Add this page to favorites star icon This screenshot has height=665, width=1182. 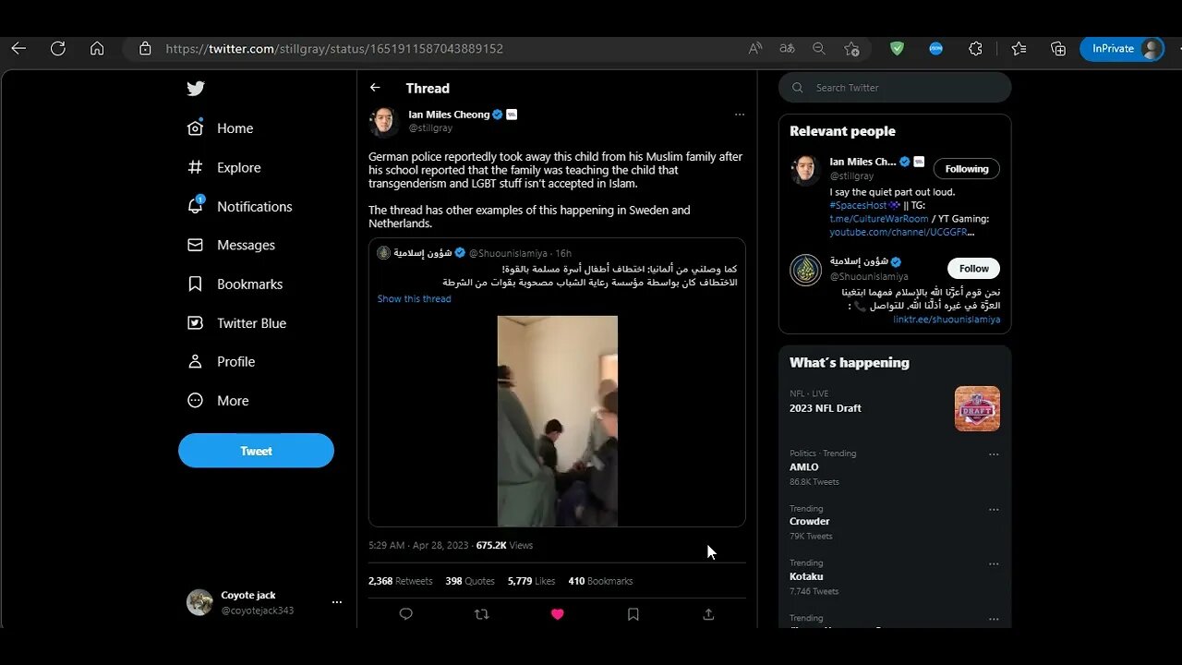(x=851, y=49)
